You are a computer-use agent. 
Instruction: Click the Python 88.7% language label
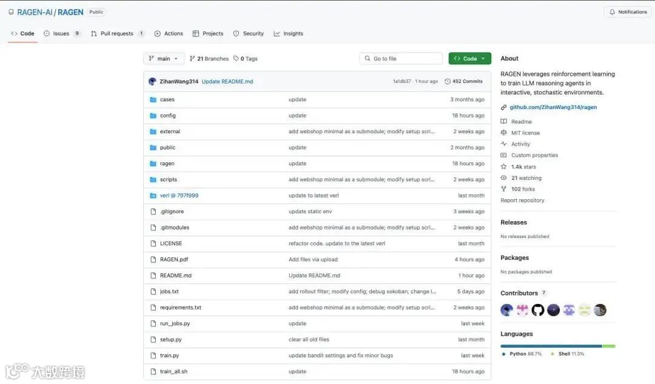[x=525, y=354]
